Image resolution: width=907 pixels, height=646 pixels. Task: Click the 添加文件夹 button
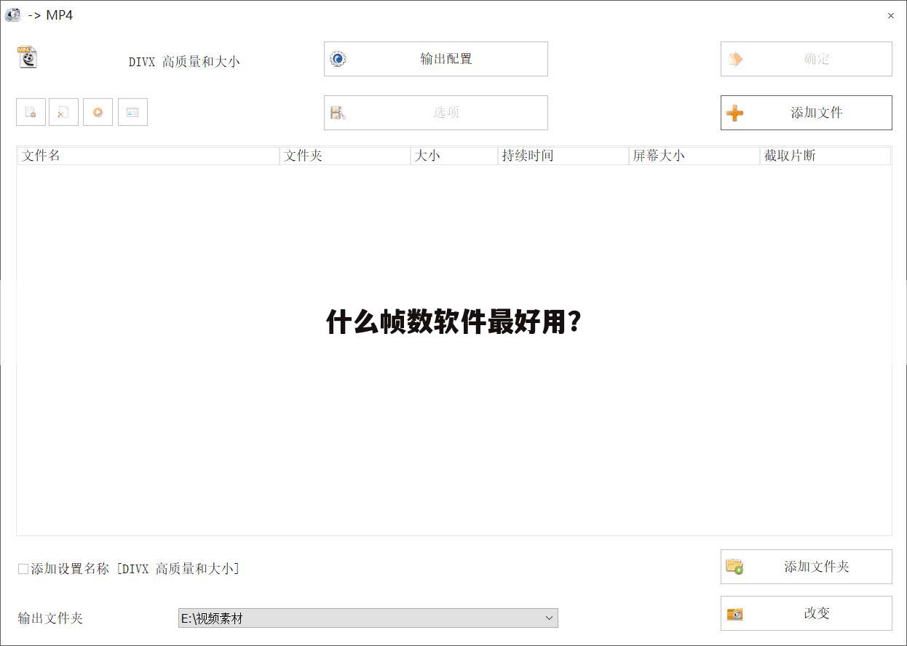[806, 567]
